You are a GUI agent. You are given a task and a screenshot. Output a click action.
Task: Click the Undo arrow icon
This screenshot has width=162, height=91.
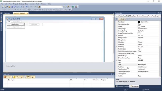pos(27,7)
